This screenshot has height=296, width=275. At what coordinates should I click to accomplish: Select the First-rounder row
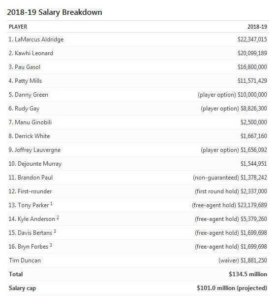tap(138, 191)
